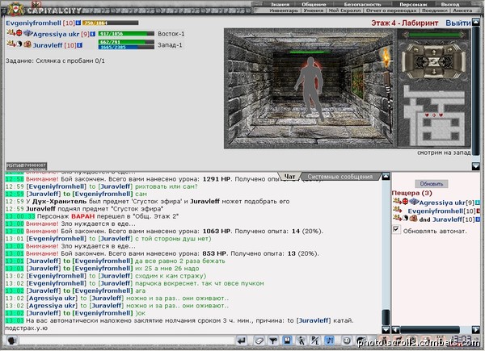Click private-message arrow icon before Juravleff in party list
Image resolution: width=485 pixels, height=351 pixels.
11,44
